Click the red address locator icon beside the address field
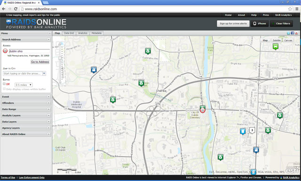This screenshot has width=301, height=181. 5,51
